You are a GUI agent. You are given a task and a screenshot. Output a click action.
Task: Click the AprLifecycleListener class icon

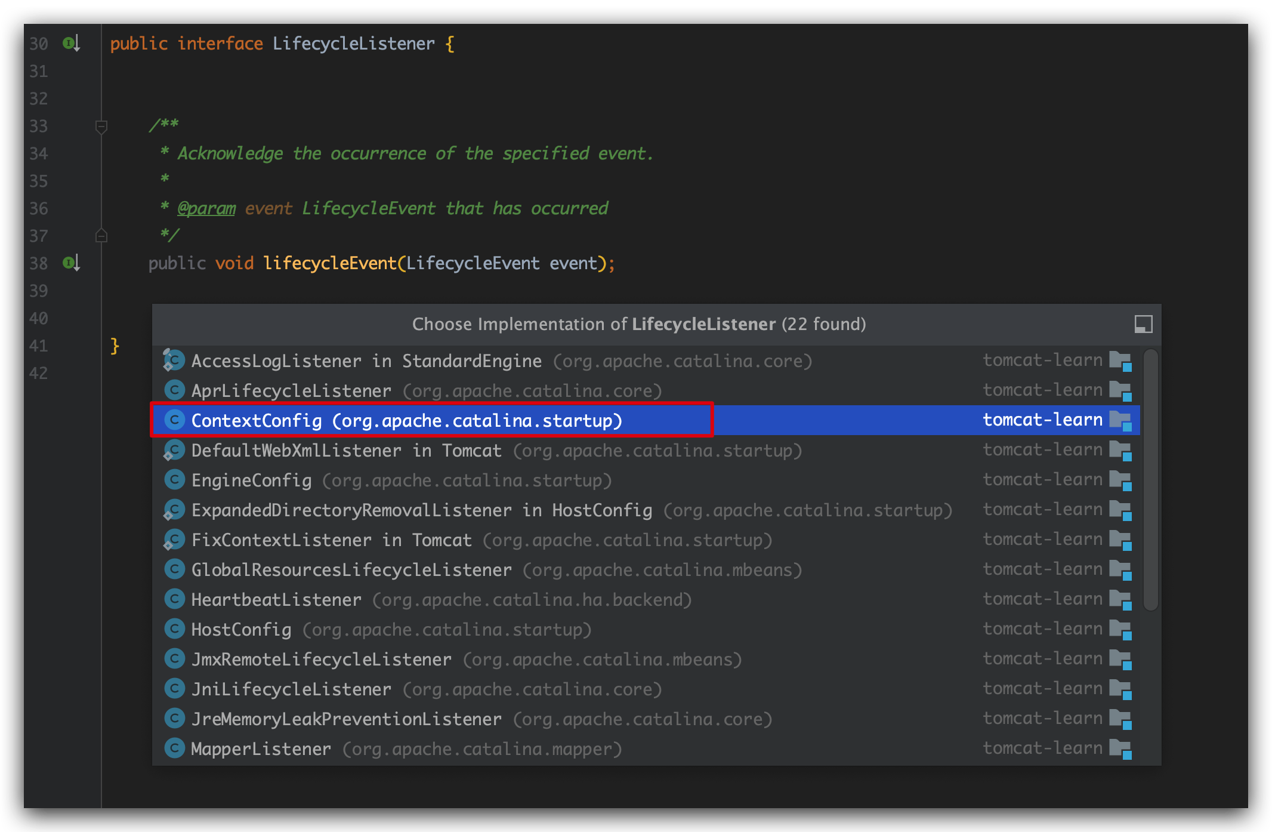click(174, 390)
